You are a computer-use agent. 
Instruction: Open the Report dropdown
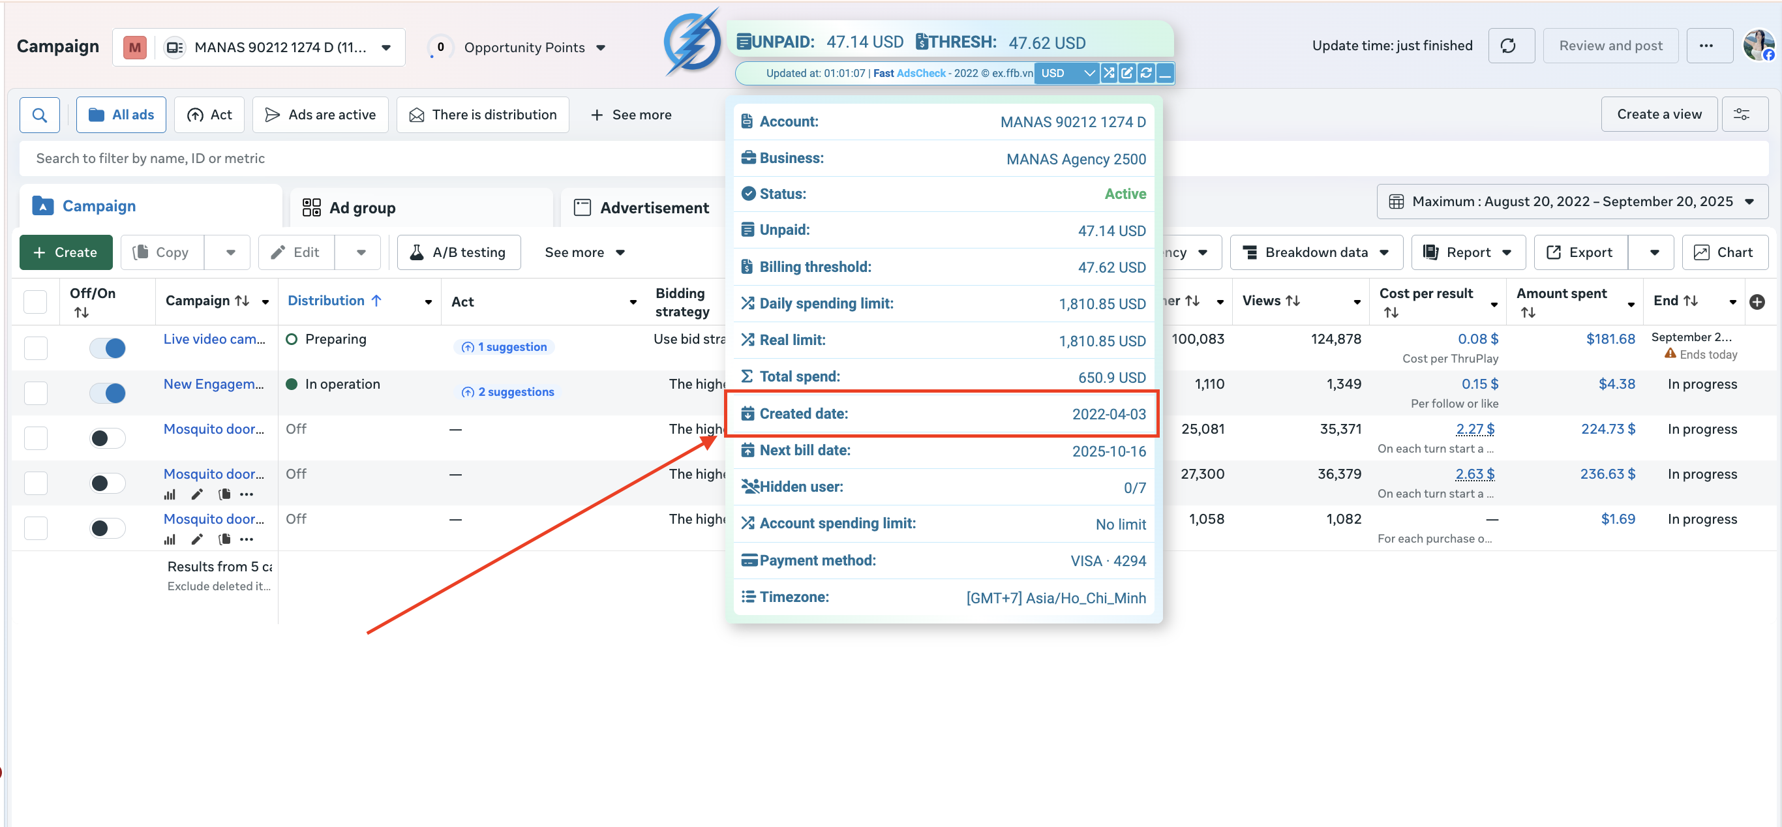(x=1468, y=252)
